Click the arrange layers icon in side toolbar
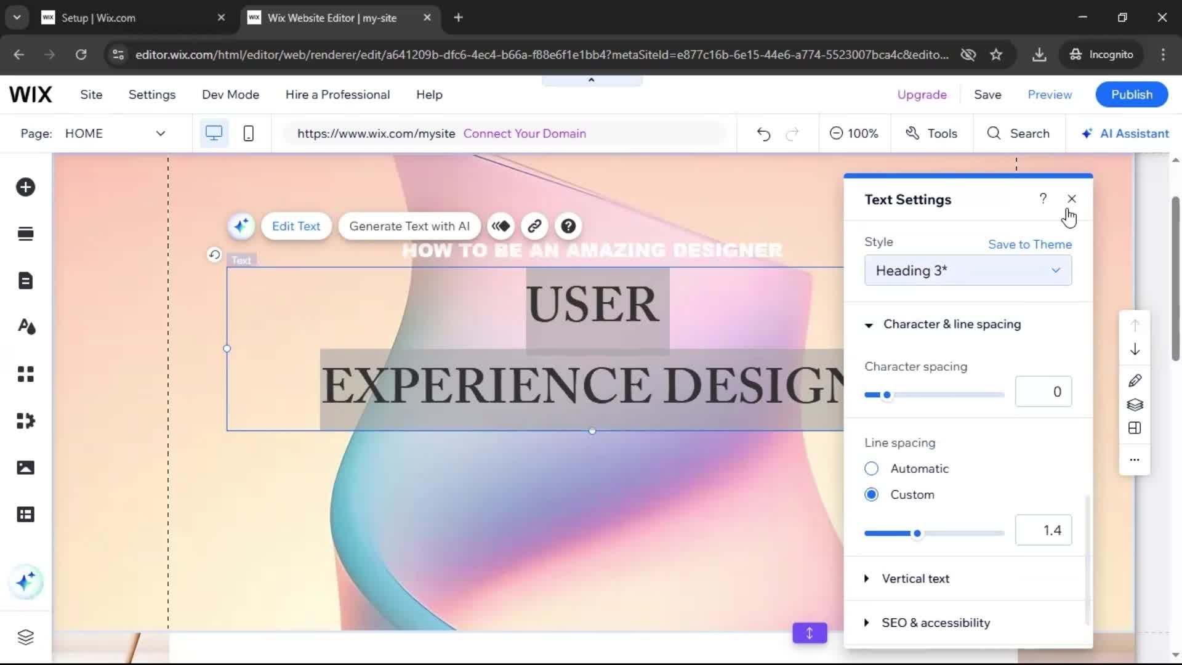Image resolution: width=1182 pixels, height=665 pixels. 1135,405
